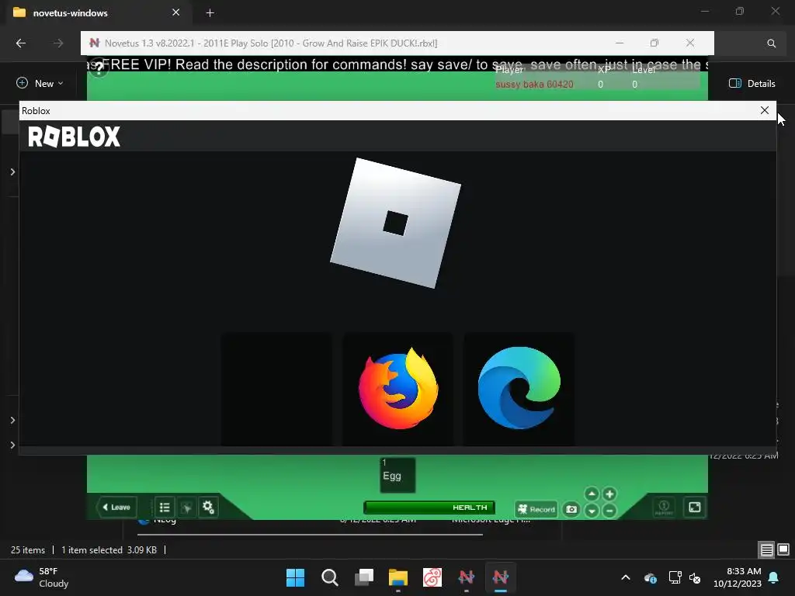
Task: Add a new File Explorer tab
Action: pyautogui.click(x=210, y=12)
